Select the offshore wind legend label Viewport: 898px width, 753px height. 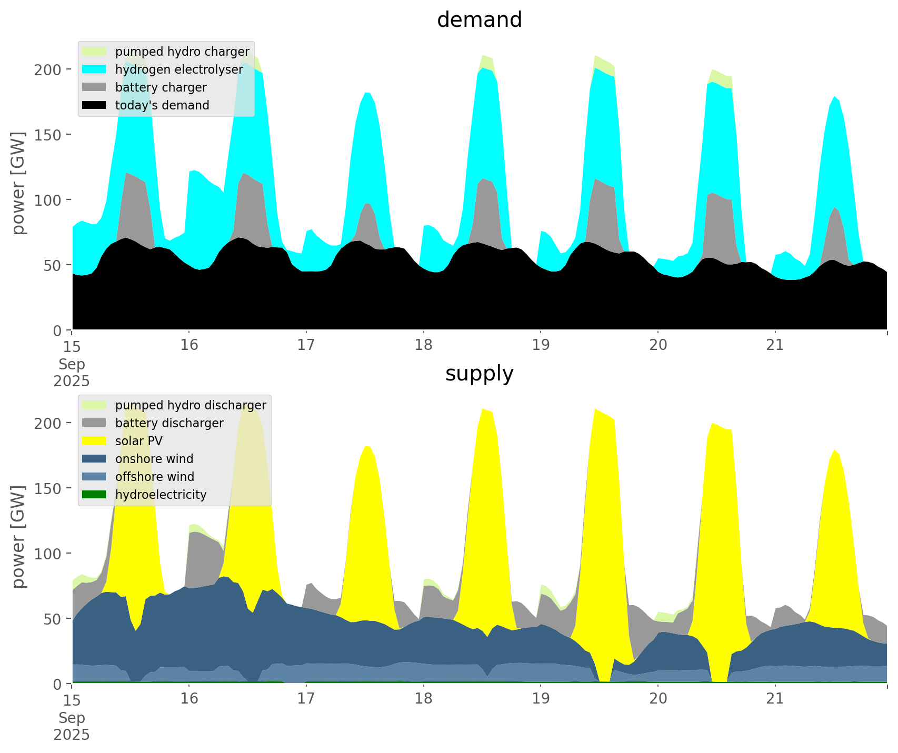point(155,477)
